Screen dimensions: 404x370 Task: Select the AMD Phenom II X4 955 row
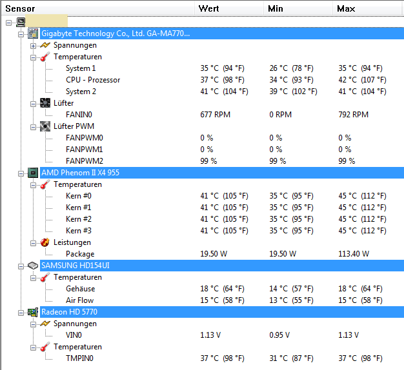(222, 173)
